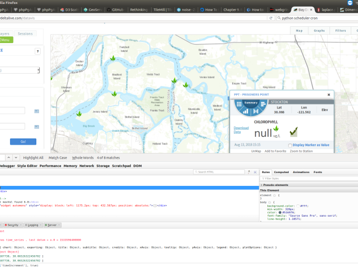Open the Server console filter dropdown
Screen dimensions: 358x268
(52, 225)
